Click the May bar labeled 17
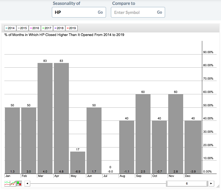Image resolution: width=221 pixels, height=190 pixels. click(78, 163)
